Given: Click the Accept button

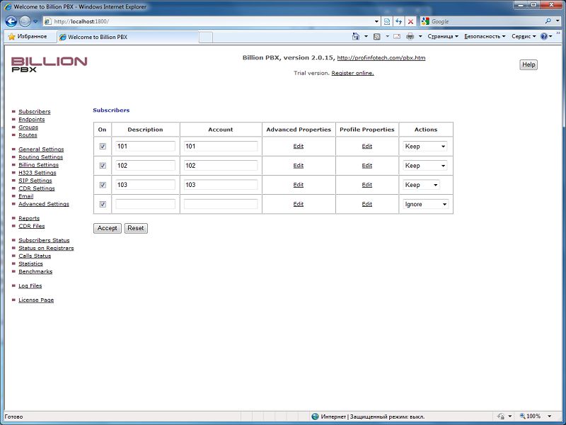Looking at the screenshot, I should 108,228.
